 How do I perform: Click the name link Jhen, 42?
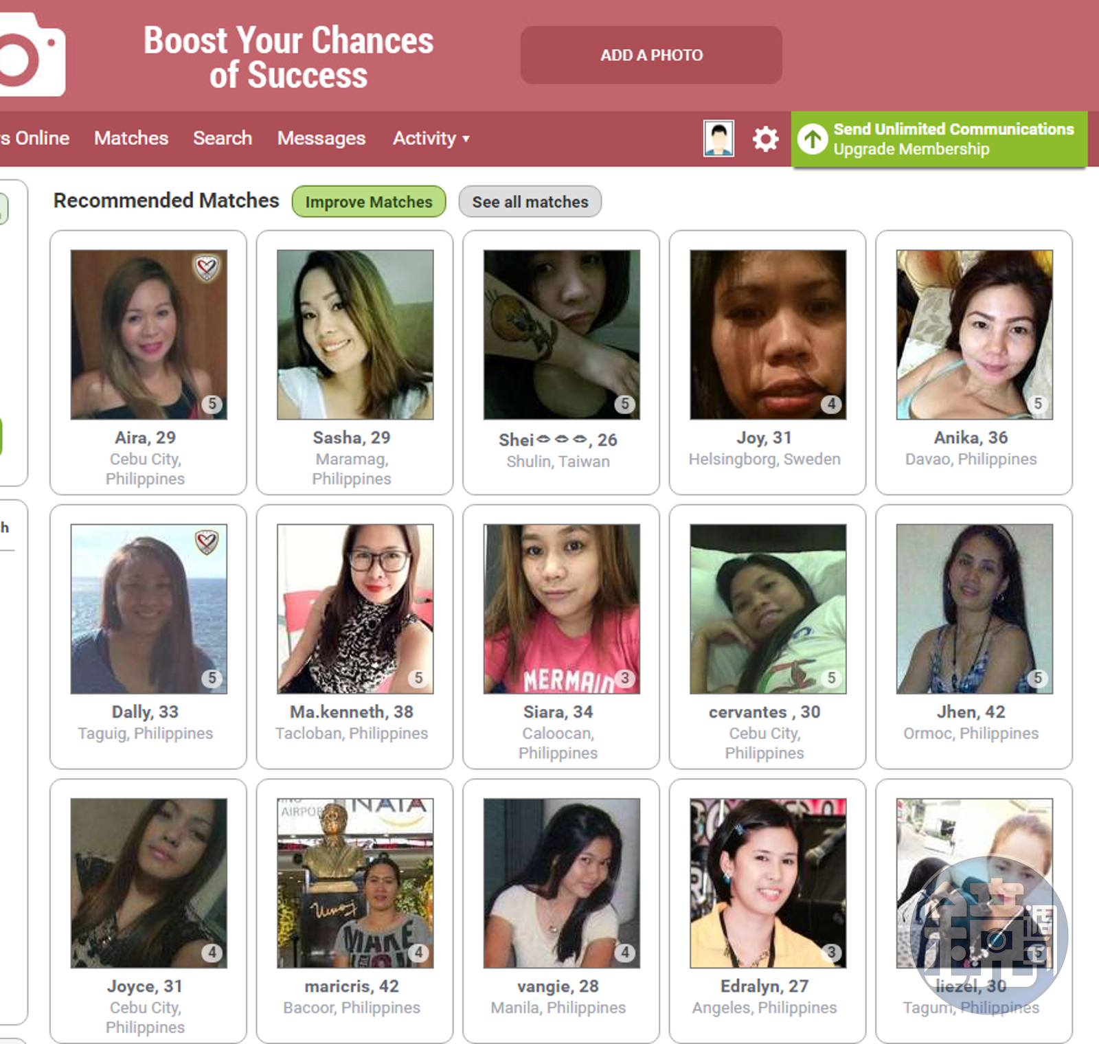(971, 712)
